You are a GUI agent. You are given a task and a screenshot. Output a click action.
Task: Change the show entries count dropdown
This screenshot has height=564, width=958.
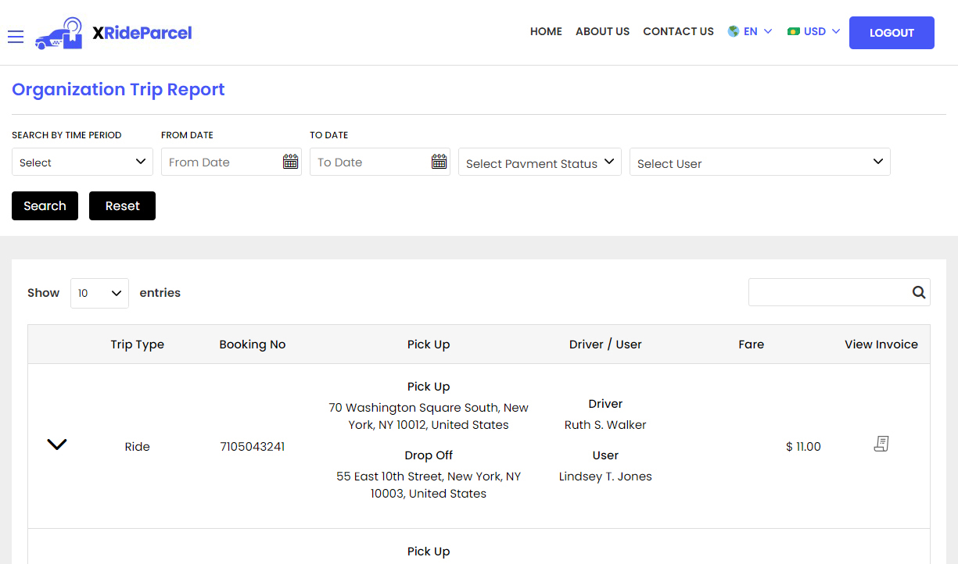point(99,293)
